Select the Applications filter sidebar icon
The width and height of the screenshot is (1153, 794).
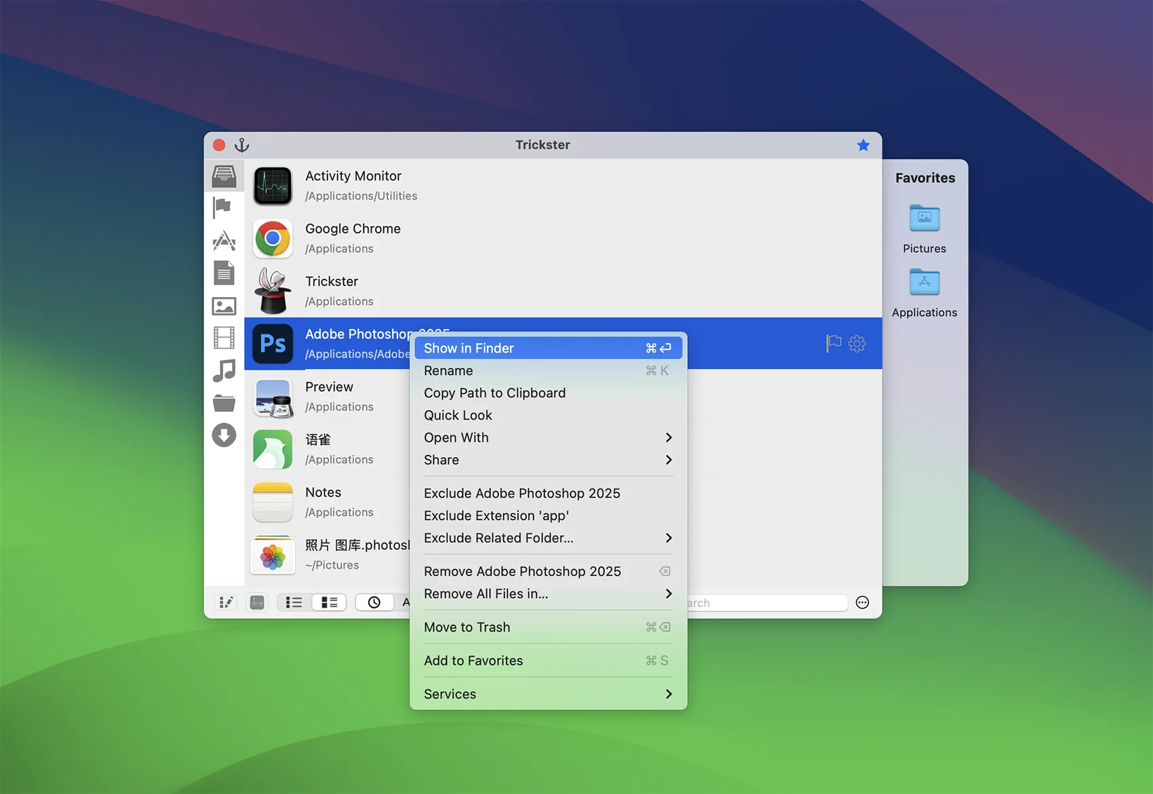pyautogui.click(x=224, y=241)
